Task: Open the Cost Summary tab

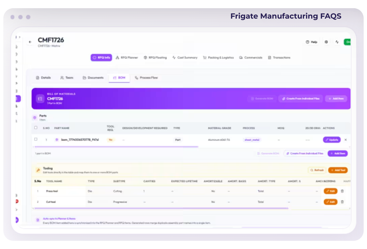Action: pyautogui.click(x=185, y=58)
